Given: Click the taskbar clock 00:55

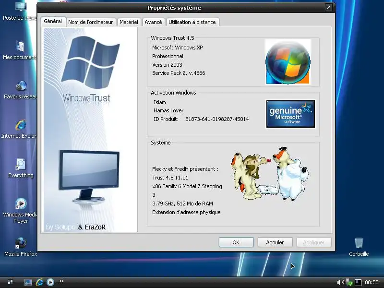Looking at the screenshot, I should click(x=372, y=282).
